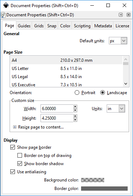Maximize the Document Properties window
Viewport: 133px width, 196px height.
point(108,5)
